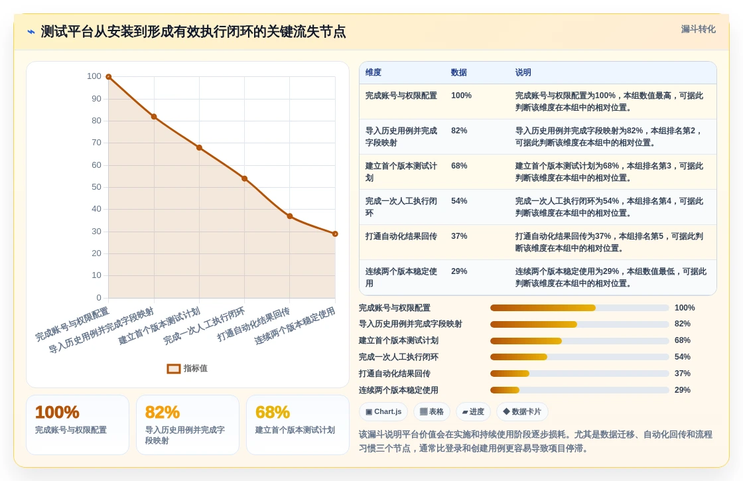Click x-axis label 完成账号与权限配置 in chart
Screen dimensions: 743x481
click(x=72, y=324)
